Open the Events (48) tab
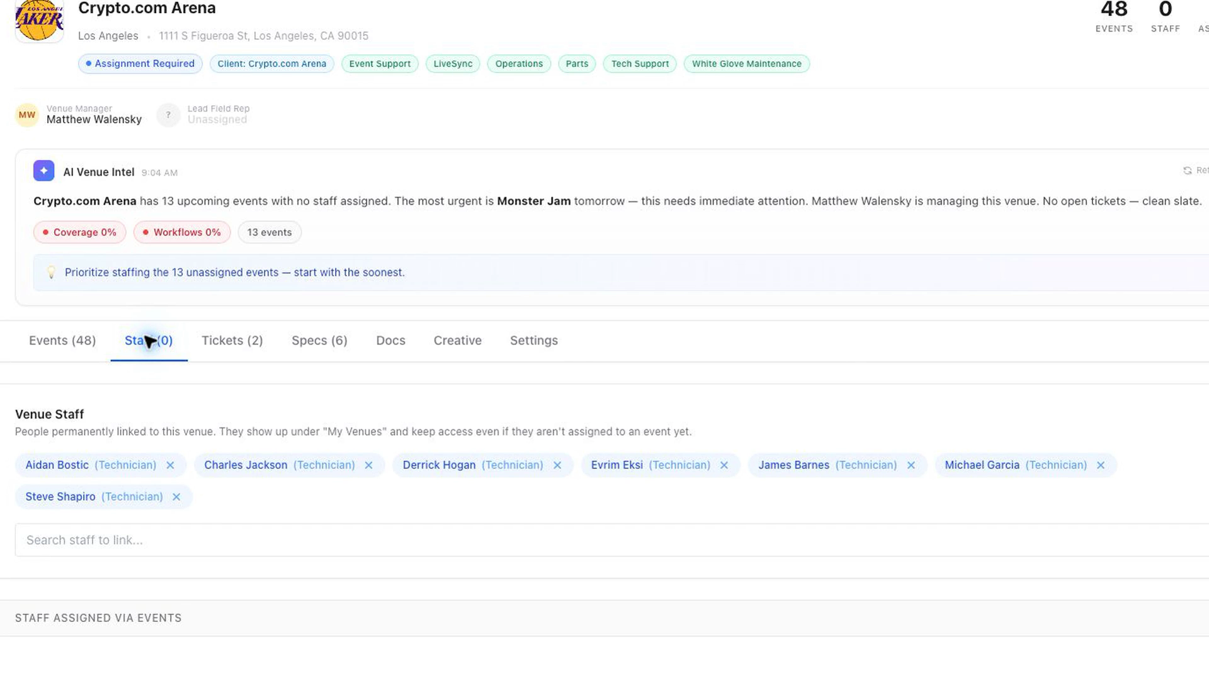 [62, 341]
